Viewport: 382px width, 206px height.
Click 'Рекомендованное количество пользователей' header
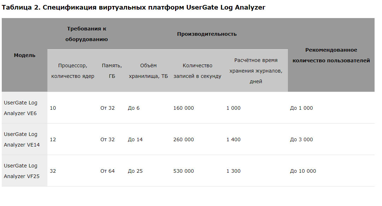pyautogui.click(x=331, y=55)
